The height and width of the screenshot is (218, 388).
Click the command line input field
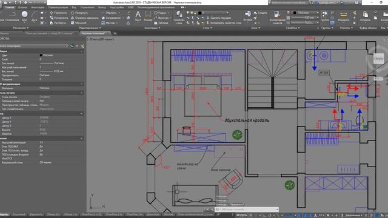(x=247, y=210)
